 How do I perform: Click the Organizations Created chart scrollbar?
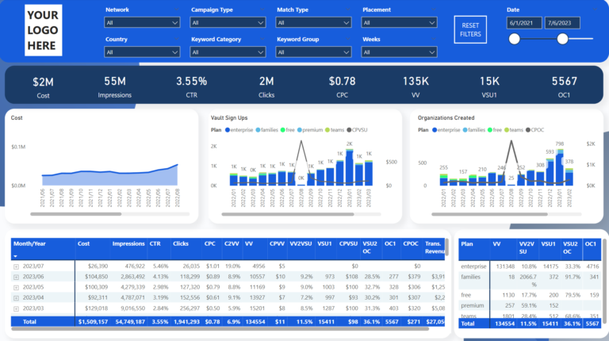coord(489,214)
